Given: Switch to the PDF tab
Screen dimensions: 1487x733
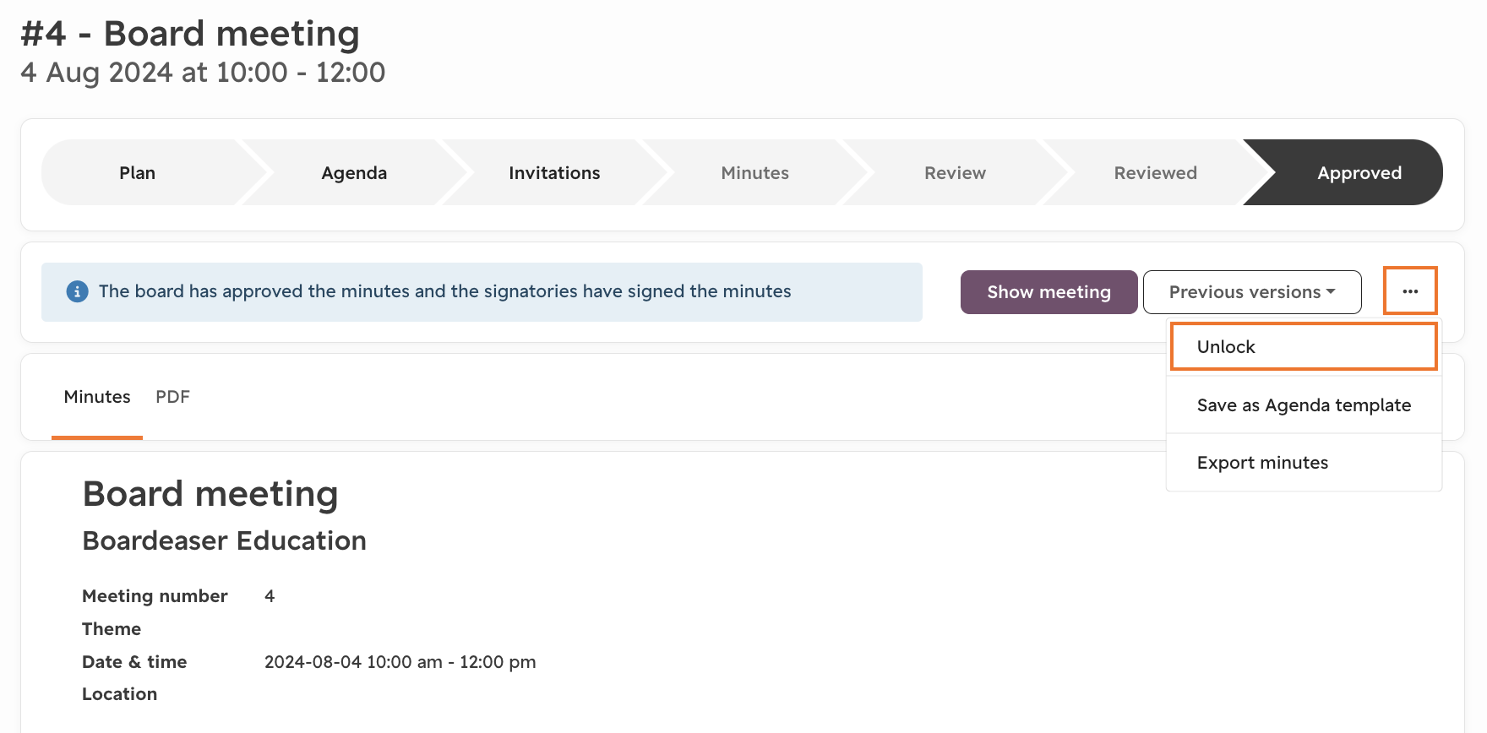Looking at the screenshot, I should (x=172, y=397).
